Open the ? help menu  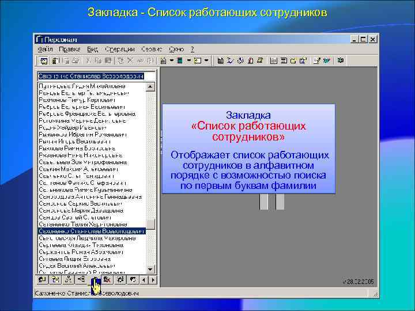[x=193, y=49]
